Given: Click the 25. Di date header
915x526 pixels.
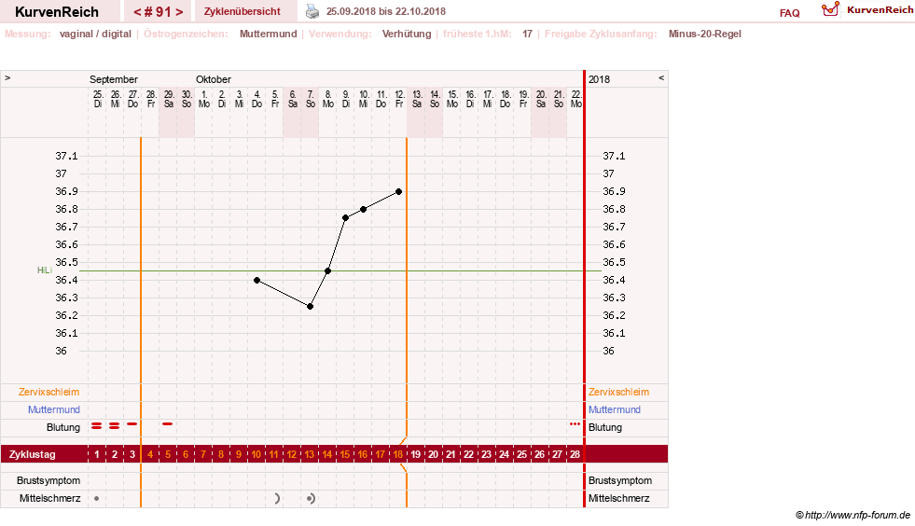Looking at the screenshot, I should 97,99.
